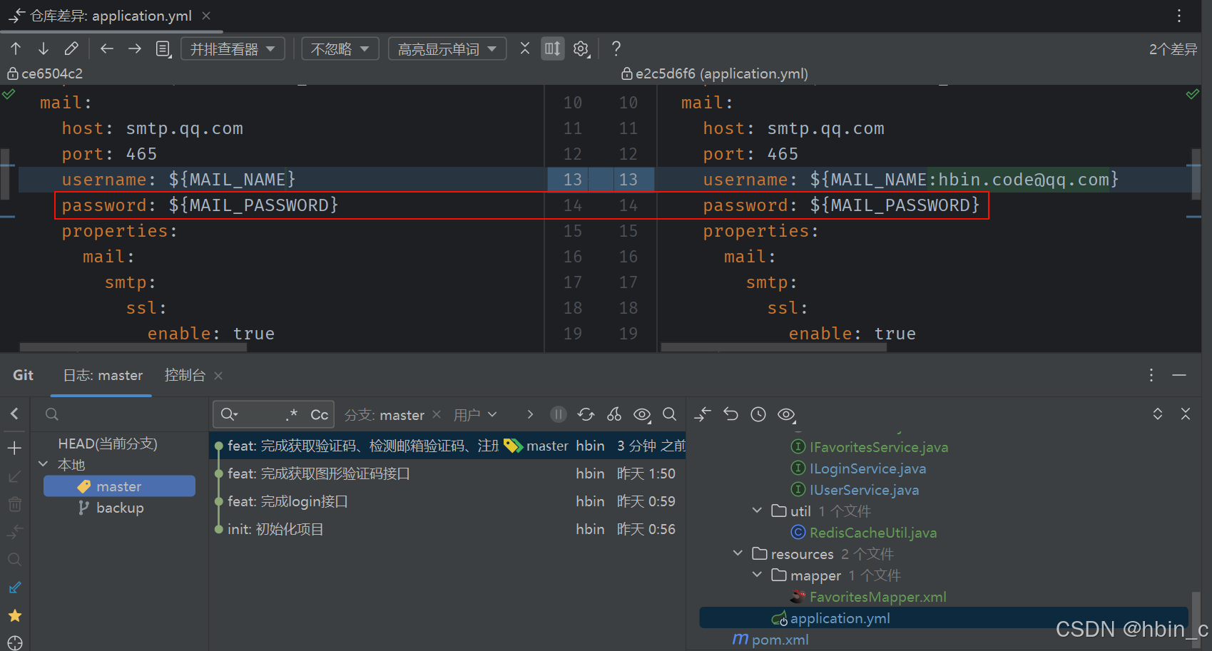Image resolution: width=1212 pixels, height=651 pixels.
Task: Open Git panel options menu
Action: tap(1151, 375)
